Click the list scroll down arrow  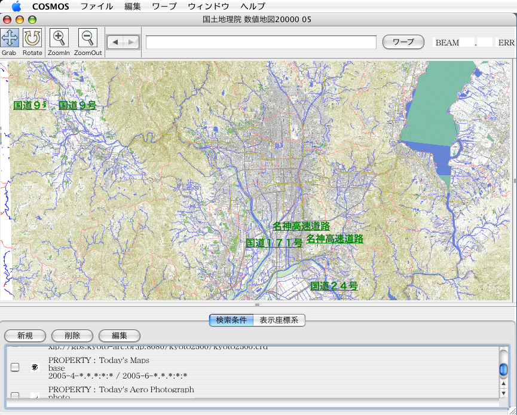503,393
